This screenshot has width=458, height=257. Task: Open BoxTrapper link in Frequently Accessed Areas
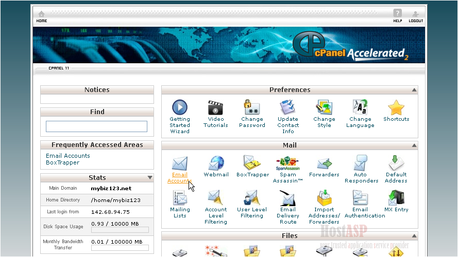click(62, 162)
